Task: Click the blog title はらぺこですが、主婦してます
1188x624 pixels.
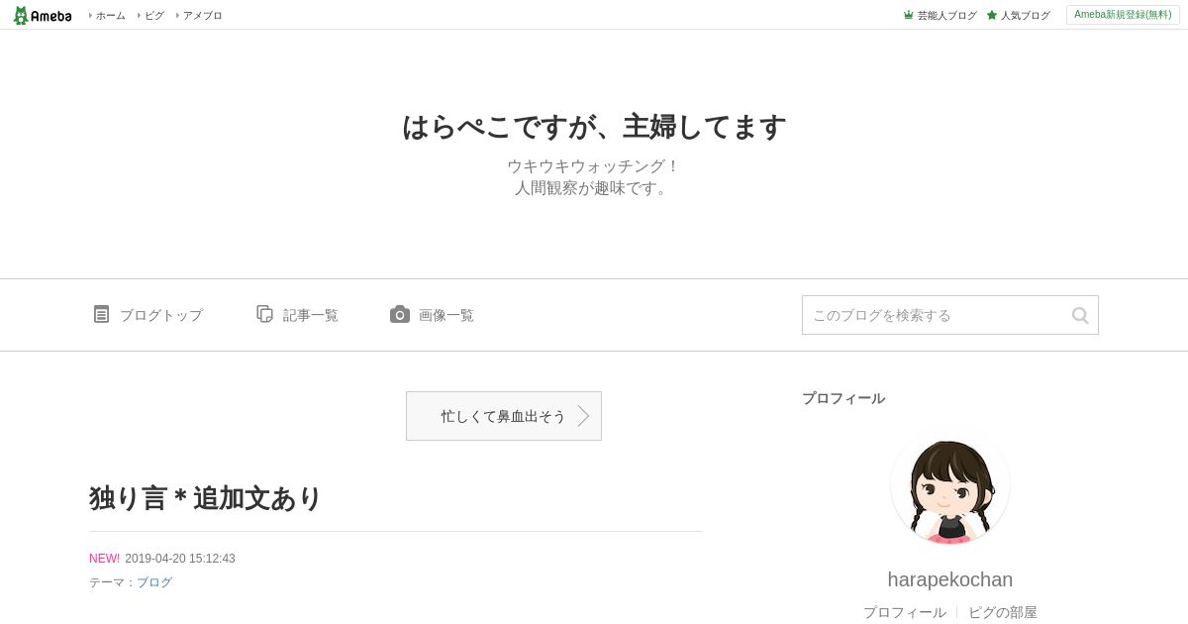Action: (x=594, y=127)
